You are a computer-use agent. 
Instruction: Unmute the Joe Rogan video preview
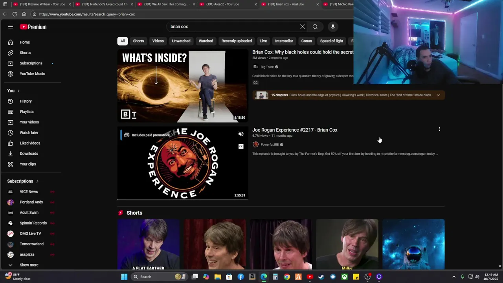(x=241, y=134)
